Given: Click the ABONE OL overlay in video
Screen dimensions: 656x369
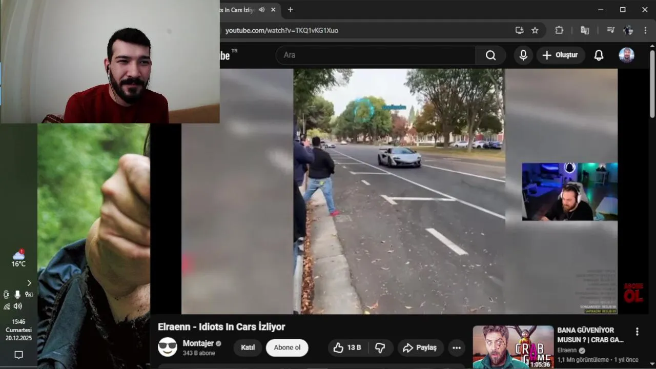Looking at the screenshot, I should pyautogui.click(x=633, y=293).
